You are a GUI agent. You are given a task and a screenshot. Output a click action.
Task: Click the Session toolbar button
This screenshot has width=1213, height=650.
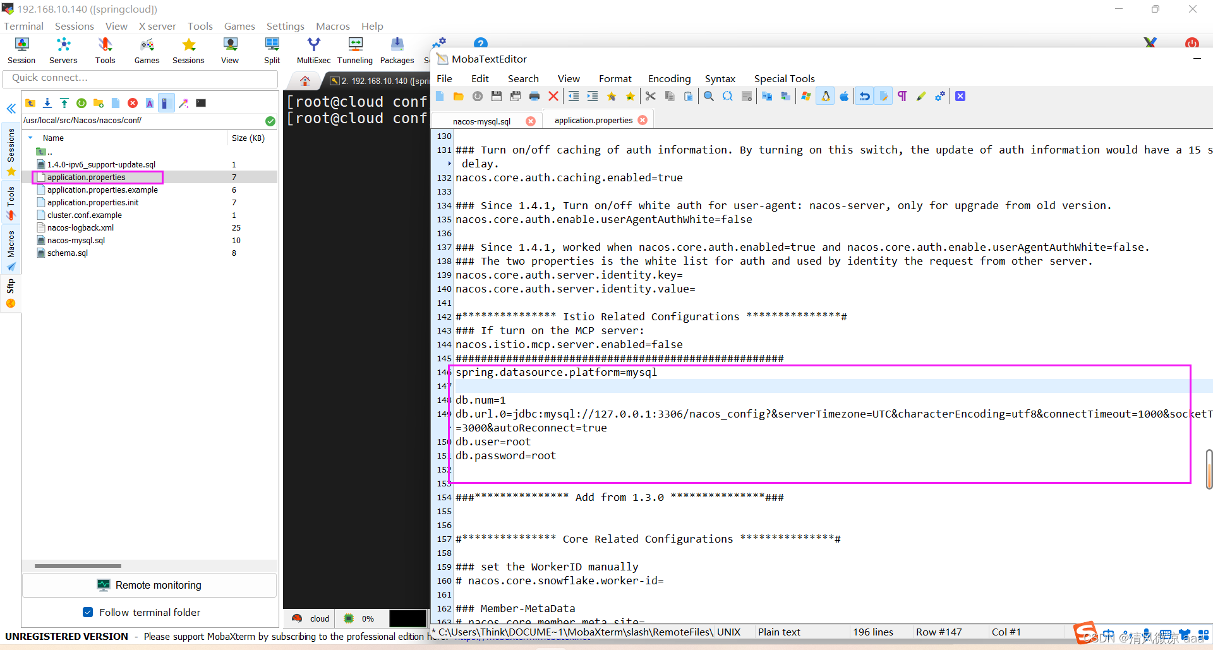[x=21, y=51]
